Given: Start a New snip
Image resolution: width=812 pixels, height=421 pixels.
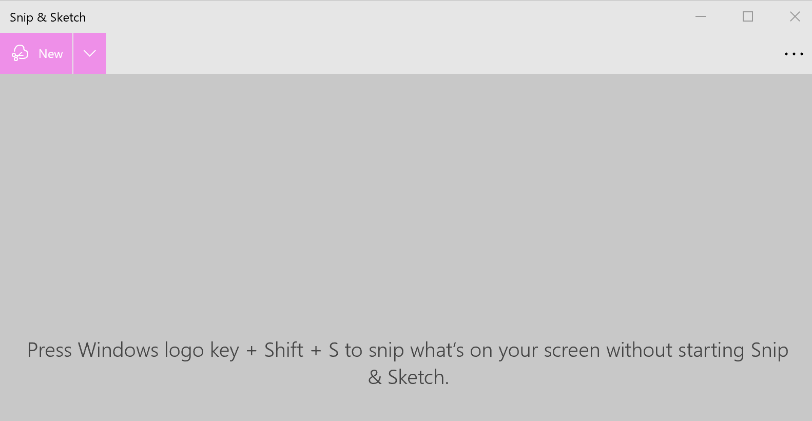Looking at the screenshot, I should pyautogui.click(x=36, y=53).
